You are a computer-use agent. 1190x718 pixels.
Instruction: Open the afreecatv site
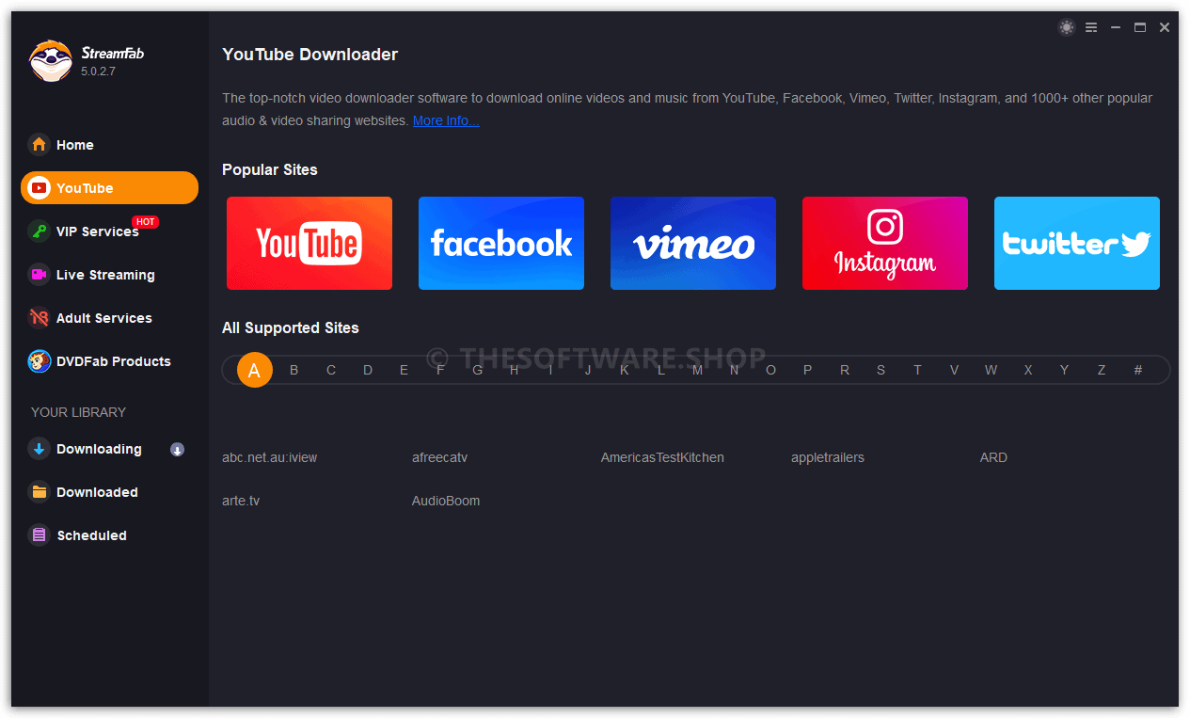coord(439,457)
